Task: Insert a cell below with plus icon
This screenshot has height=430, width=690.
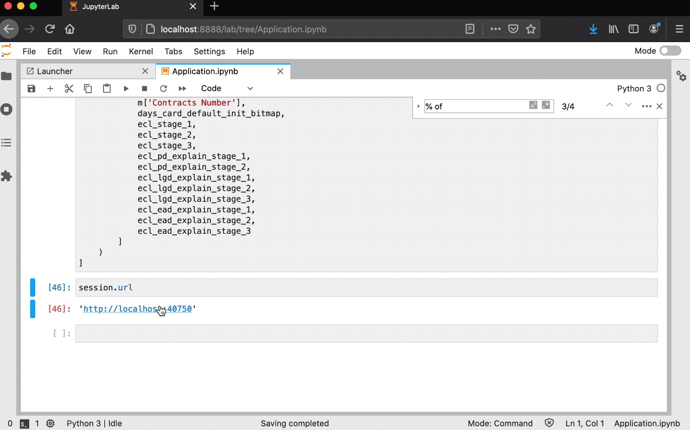Action: (x=50, y=89)
